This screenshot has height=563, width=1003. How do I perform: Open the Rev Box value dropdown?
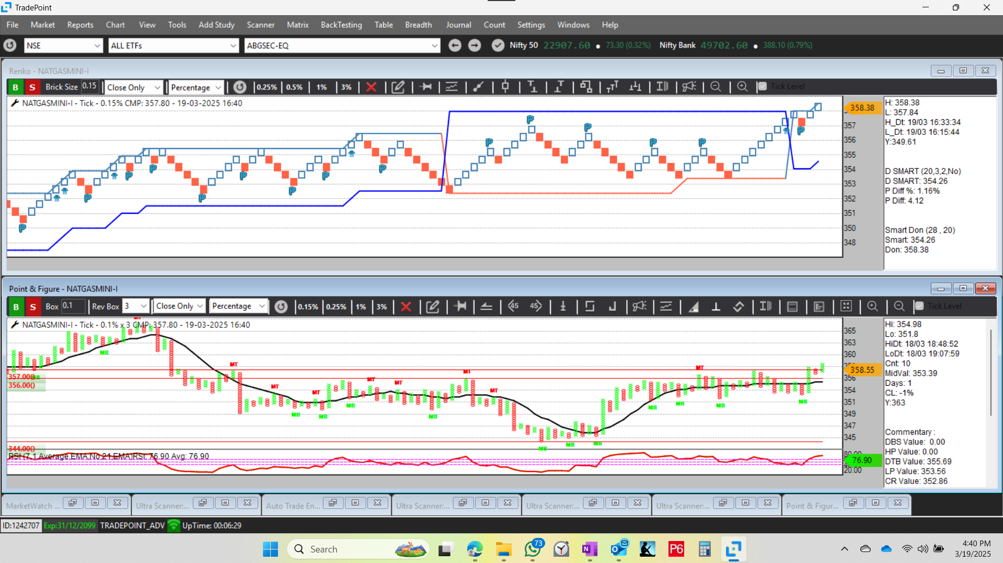click(136, 306)
